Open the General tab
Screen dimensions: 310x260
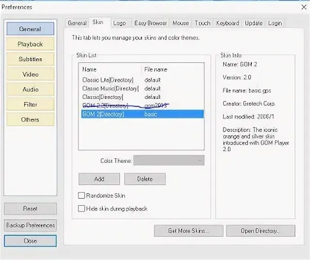77,23
